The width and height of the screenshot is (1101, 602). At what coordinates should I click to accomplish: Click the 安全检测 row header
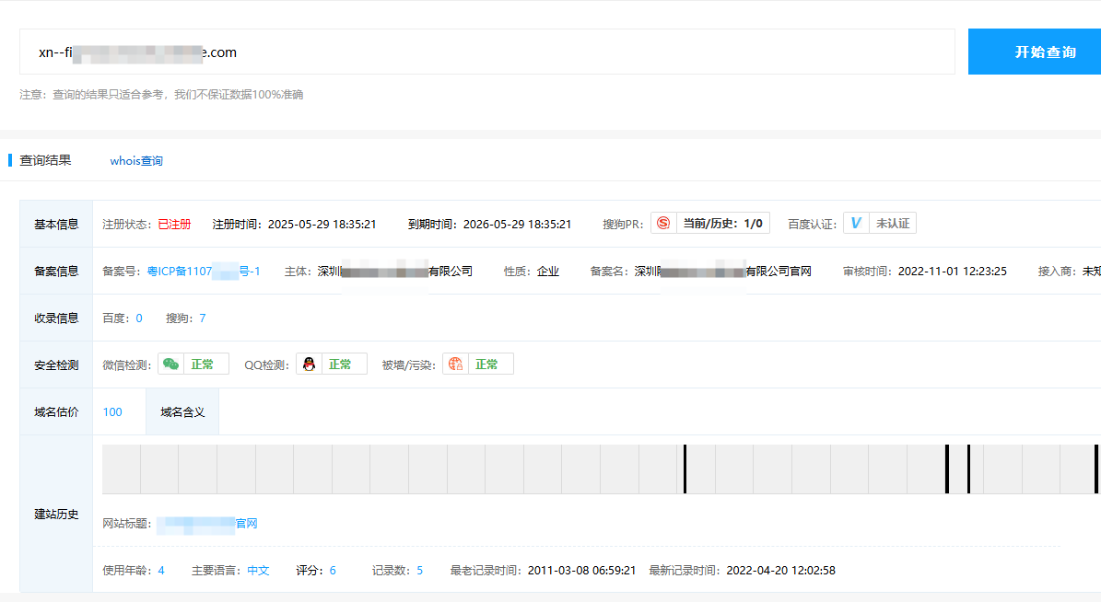(x=56, y=365)
